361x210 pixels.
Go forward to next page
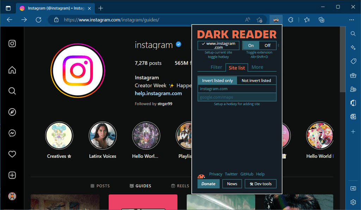(24, 20)
